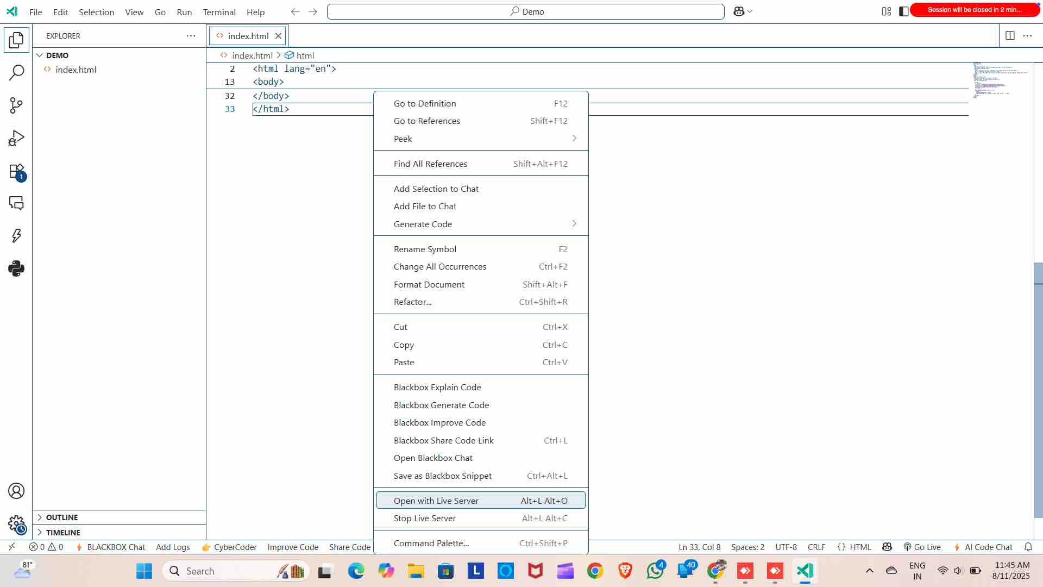Image resolution: width=1043 pixels, height=587 pixels.
Task: Open the notifications bell in the status bar
Action: pos(1028,547)
